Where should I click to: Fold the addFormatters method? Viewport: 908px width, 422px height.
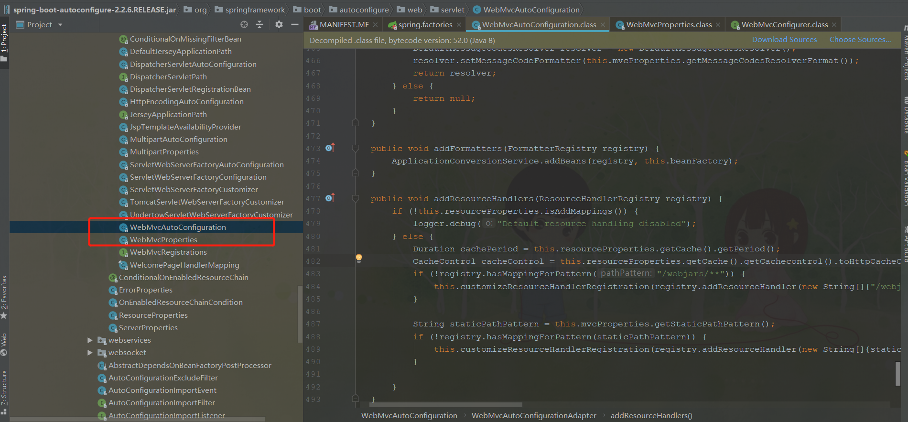click(x=356, y=148)
